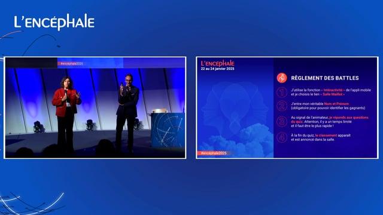Screen dimensions: 383x215
Task: Click the #encéphale2025 banner above the stage video
Action: click(72, 64)
